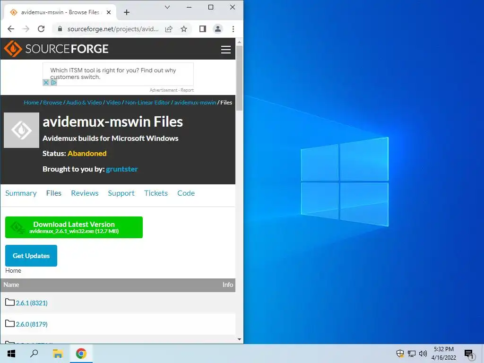Viewport: 484px width, 363px height.
Task: Open the tab search chevron
Action: click(x=167, y=7)
